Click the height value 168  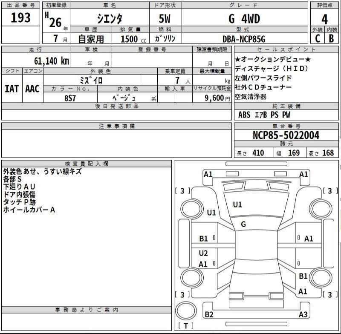tap(328, 153)
